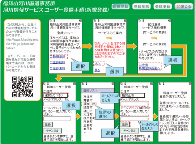Click the email field below the 福知山市 address

134,104
